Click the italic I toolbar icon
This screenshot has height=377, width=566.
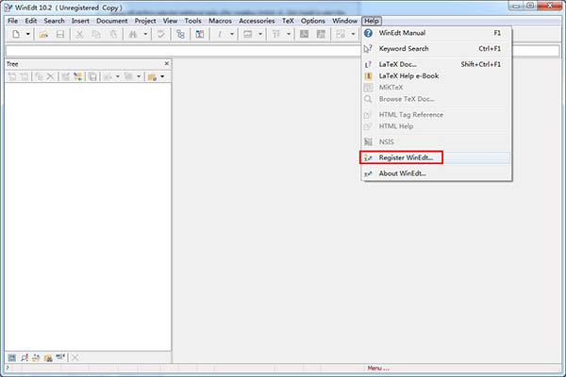220,34
